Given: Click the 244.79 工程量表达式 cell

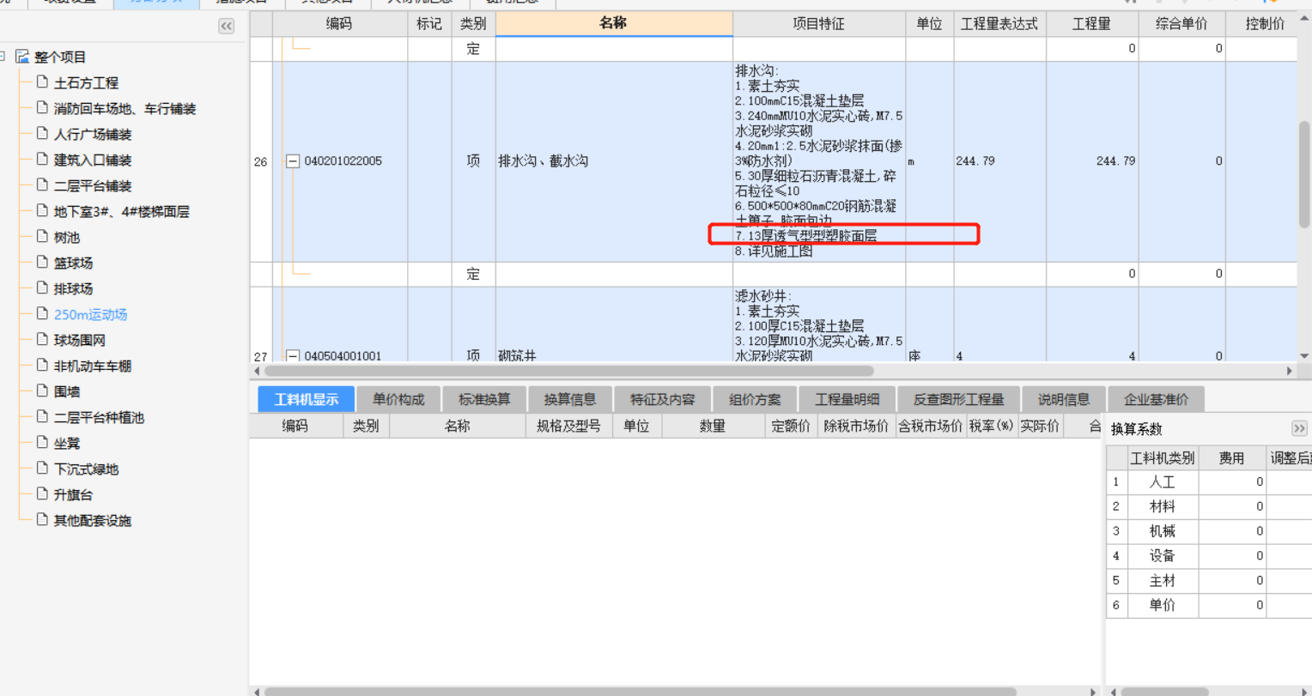Looking at the screenshot, I should click(999, 161).
